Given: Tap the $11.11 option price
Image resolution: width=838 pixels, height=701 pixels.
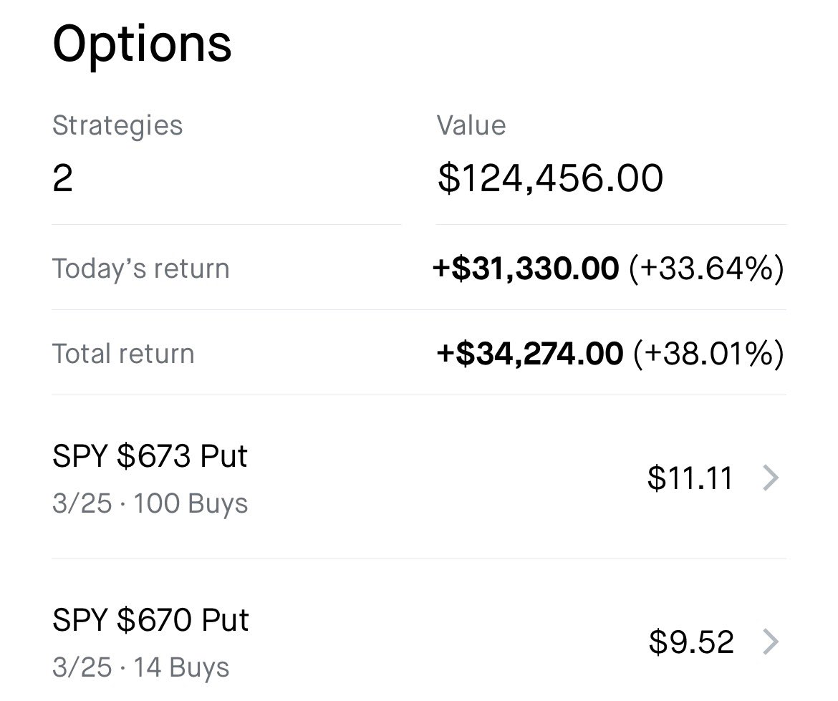Looking at the screenshot, I should click(x=690, y=478).
